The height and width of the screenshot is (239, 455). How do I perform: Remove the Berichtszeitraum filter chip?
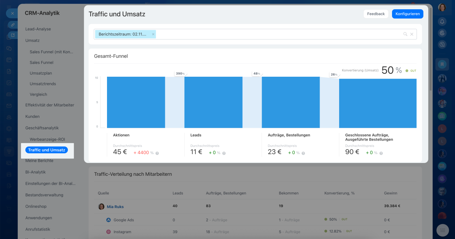point(153,34)
